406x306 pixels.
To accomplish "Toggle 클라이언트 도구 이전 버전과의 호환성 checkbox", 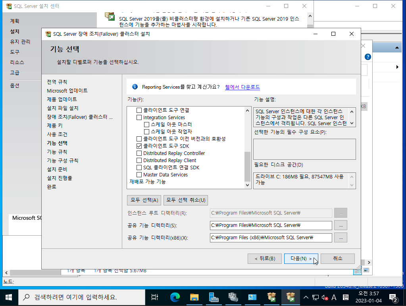I will [139, 139].
